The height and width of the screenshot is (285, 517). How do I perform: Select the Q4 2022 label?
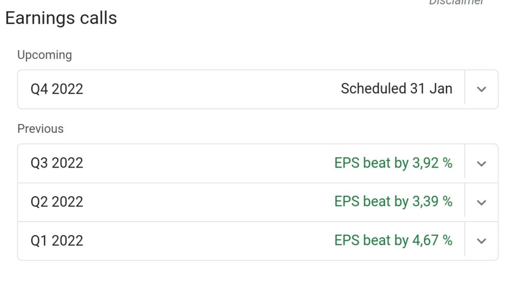click(x=57, y=89)
